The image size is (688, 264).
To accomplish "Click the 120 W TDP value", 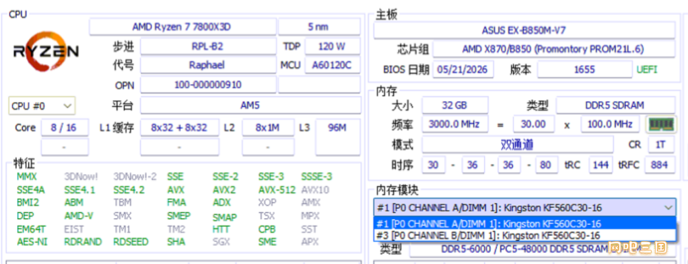I will [x=333, y=46].
